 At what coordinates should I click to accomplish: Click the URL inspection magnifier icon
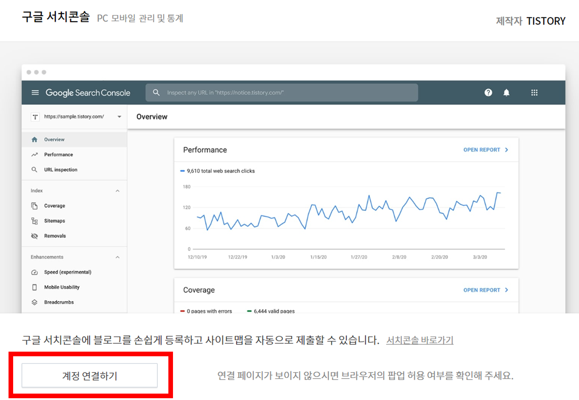point(34,170)
